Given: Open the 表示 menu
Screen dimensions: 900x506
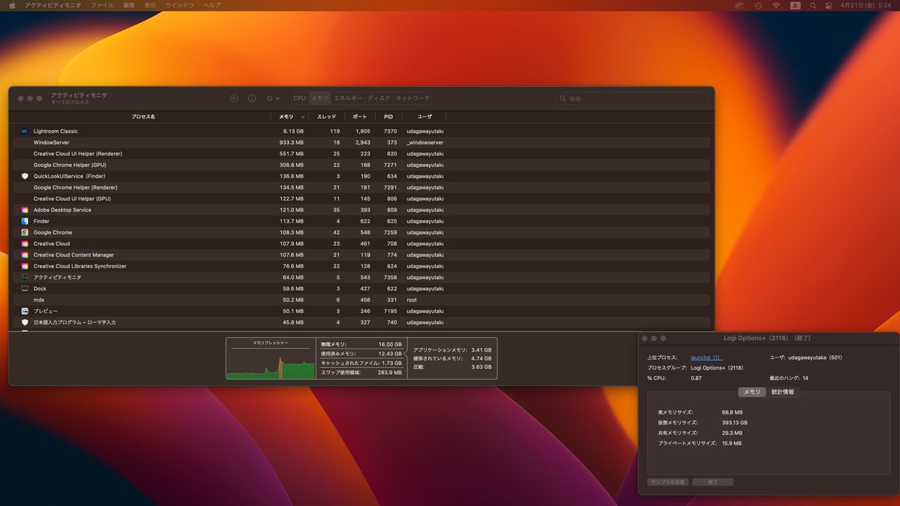Looking at the screenshot, I should click(150, 5).
